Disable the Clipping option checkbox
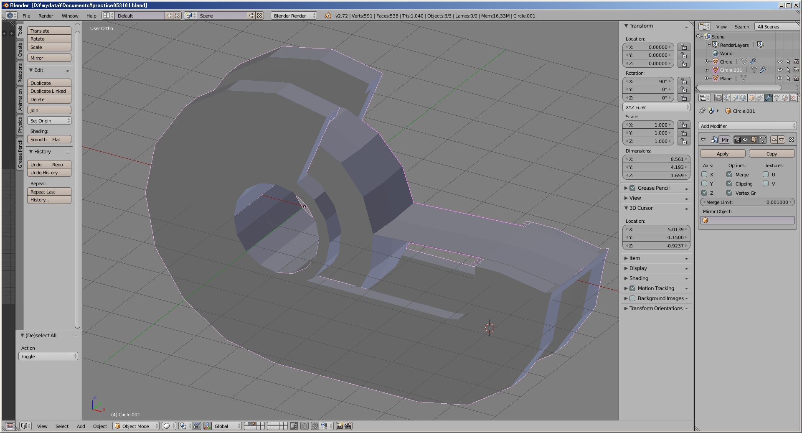Viewport: 802px width, 433px height. pos(729,183)
